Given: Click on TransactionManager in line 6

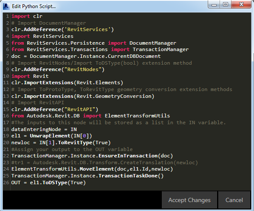Looking at the screenshot, I should pos(161,49).
